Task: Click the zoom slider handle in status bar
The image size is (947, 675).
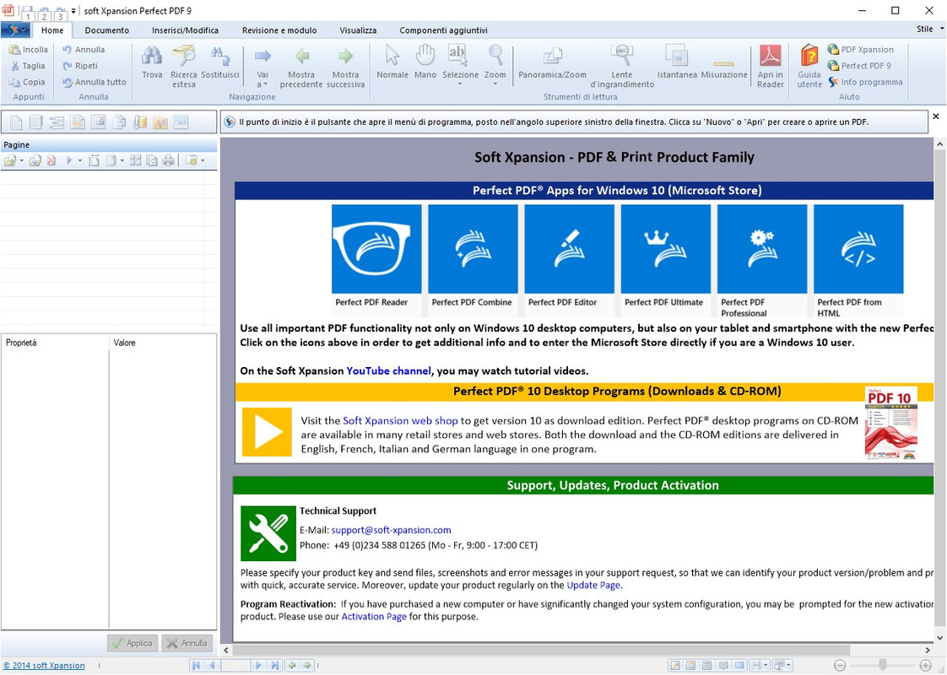Action: click(882, 666)
